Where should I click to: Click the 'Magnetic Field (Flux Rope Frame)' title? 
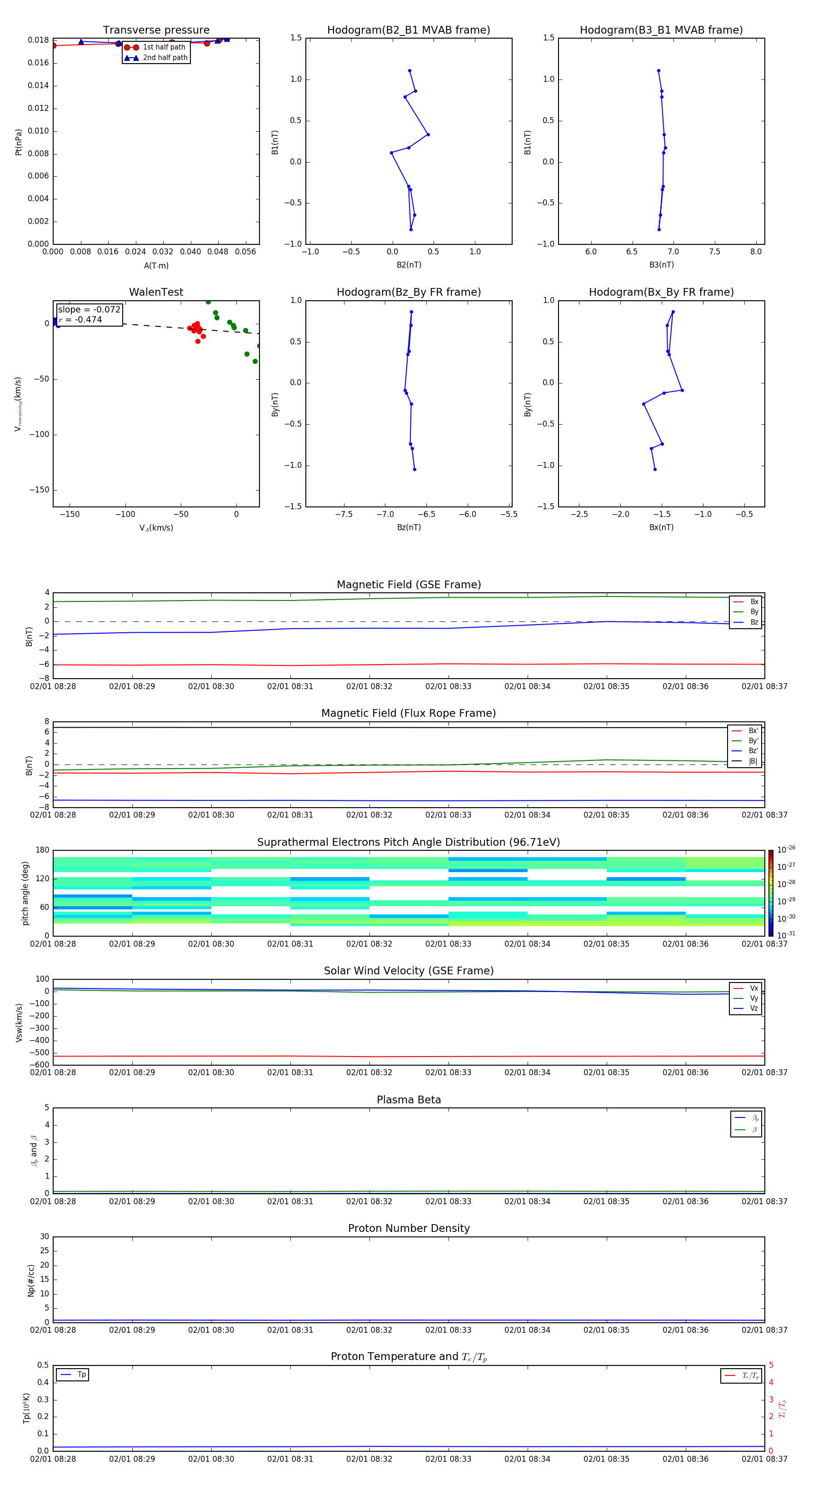[409, 714]
